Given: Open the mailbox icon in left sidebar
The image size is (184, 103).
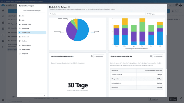Looking at the screenshot, I should [3, 28].
